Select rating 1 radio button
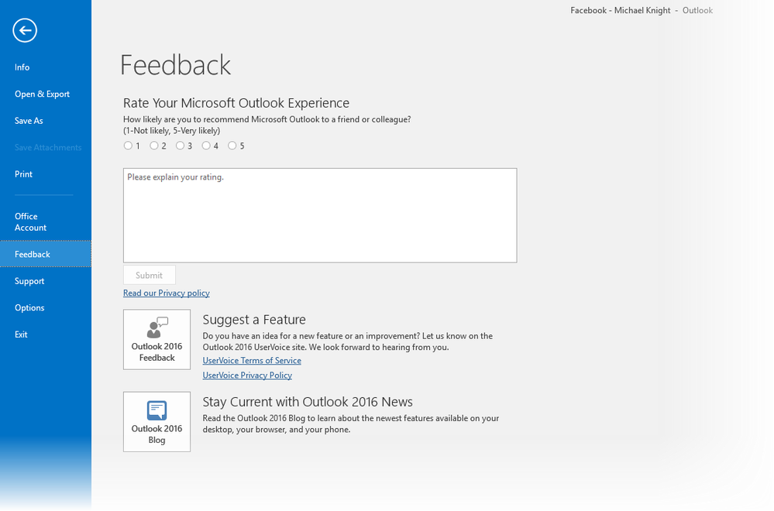 pos(128,146)
